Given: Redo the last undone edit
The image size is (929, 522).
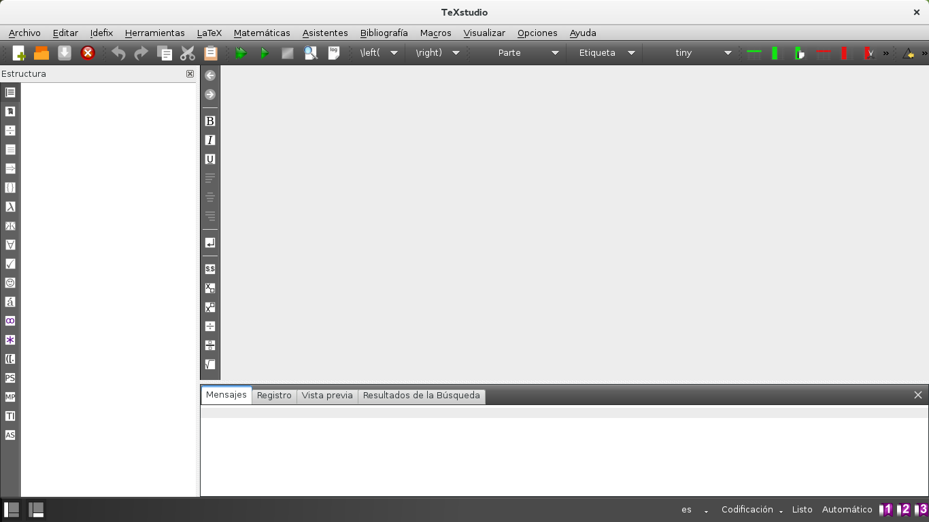Looking at the screenshot, I should [141, 53].
